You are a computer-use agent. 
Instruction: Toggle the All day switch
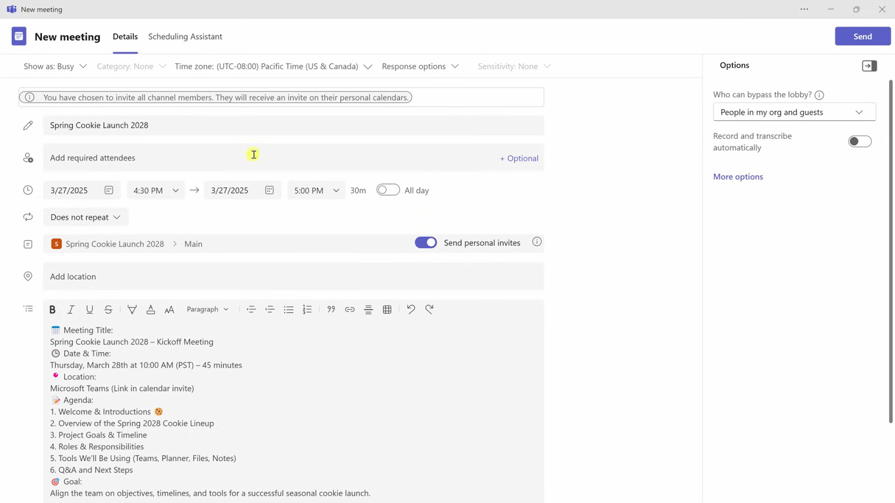[x=388, y=190]
